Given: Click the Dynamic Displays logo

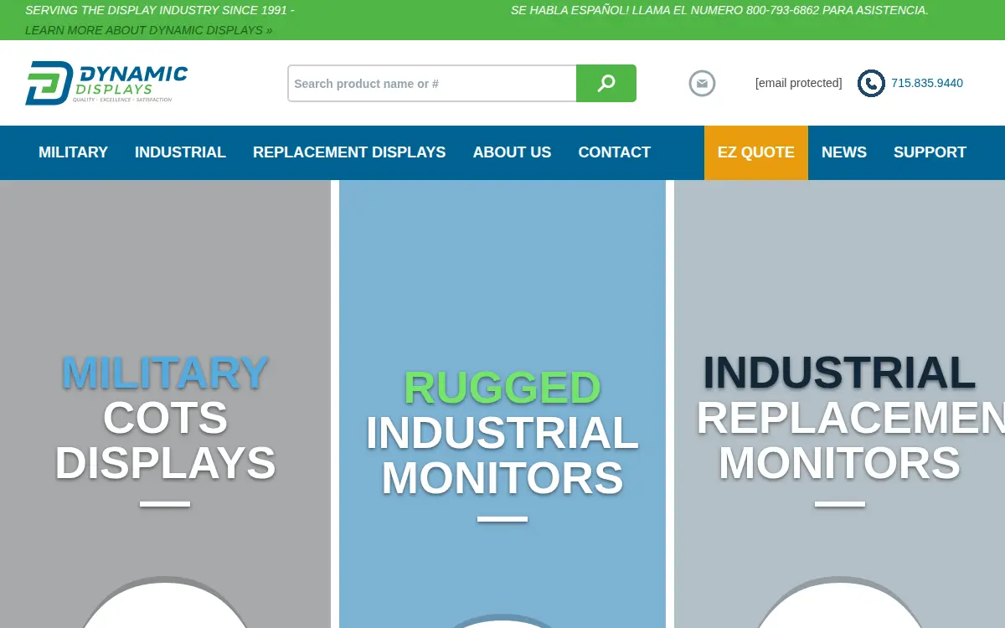Looking at the screenshot, I should coord(106,83).
